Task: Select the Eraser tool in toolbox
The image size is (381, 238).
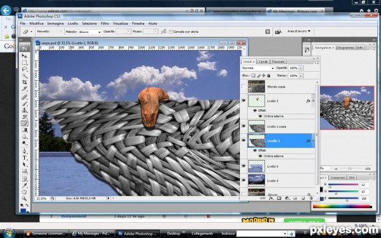Action: [x=24, y=123]
